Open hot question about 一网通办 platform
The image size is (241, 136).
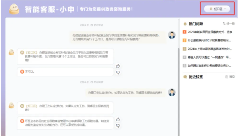click(x=209, y=57)
